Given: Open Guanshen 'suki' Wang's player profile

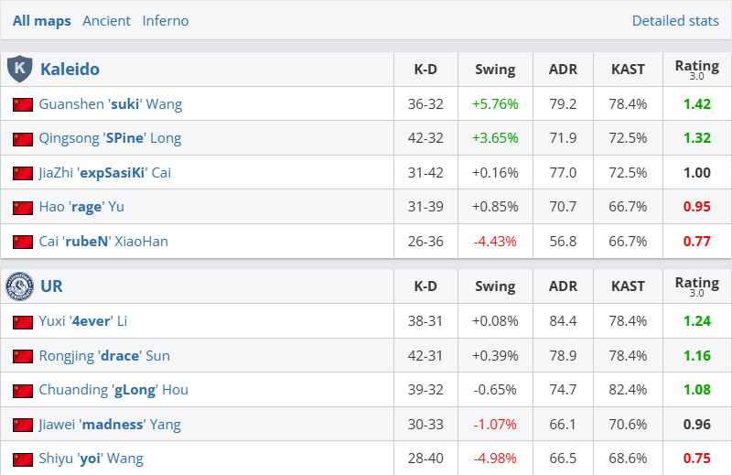Looking at the screenshot, I should click(110, 104).
